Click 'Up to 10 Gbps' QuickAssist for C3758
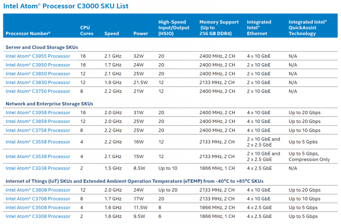Screen dimensions: 341x224 click(x=305, y=131)
